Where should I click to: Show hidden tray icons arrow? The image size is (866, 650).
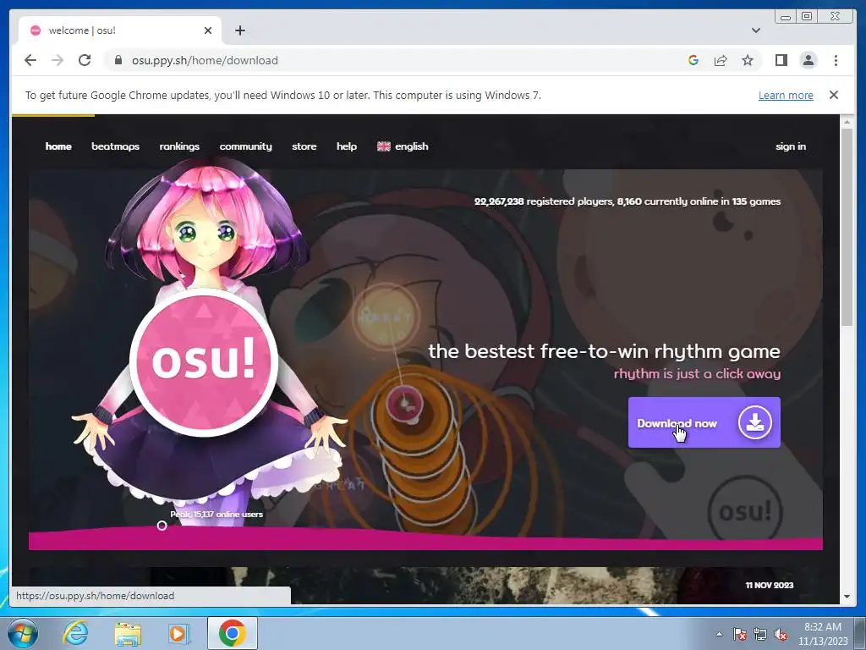pos(719,635)
